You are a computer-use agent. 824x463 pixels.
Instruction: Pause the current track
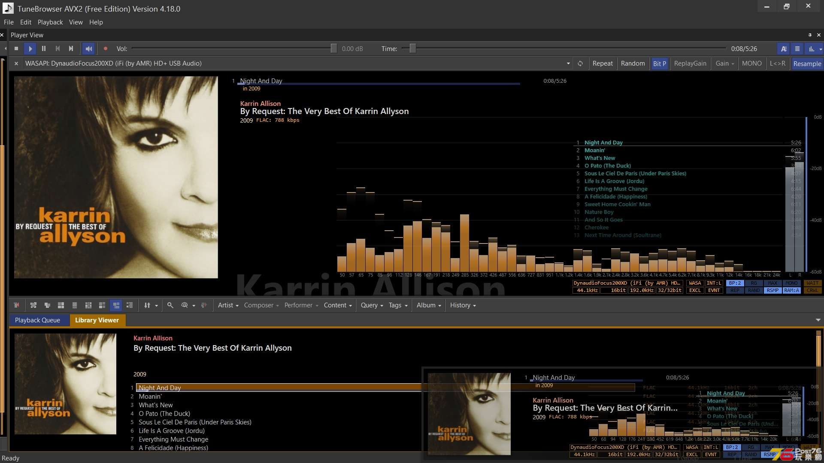[x=44, y=49]
